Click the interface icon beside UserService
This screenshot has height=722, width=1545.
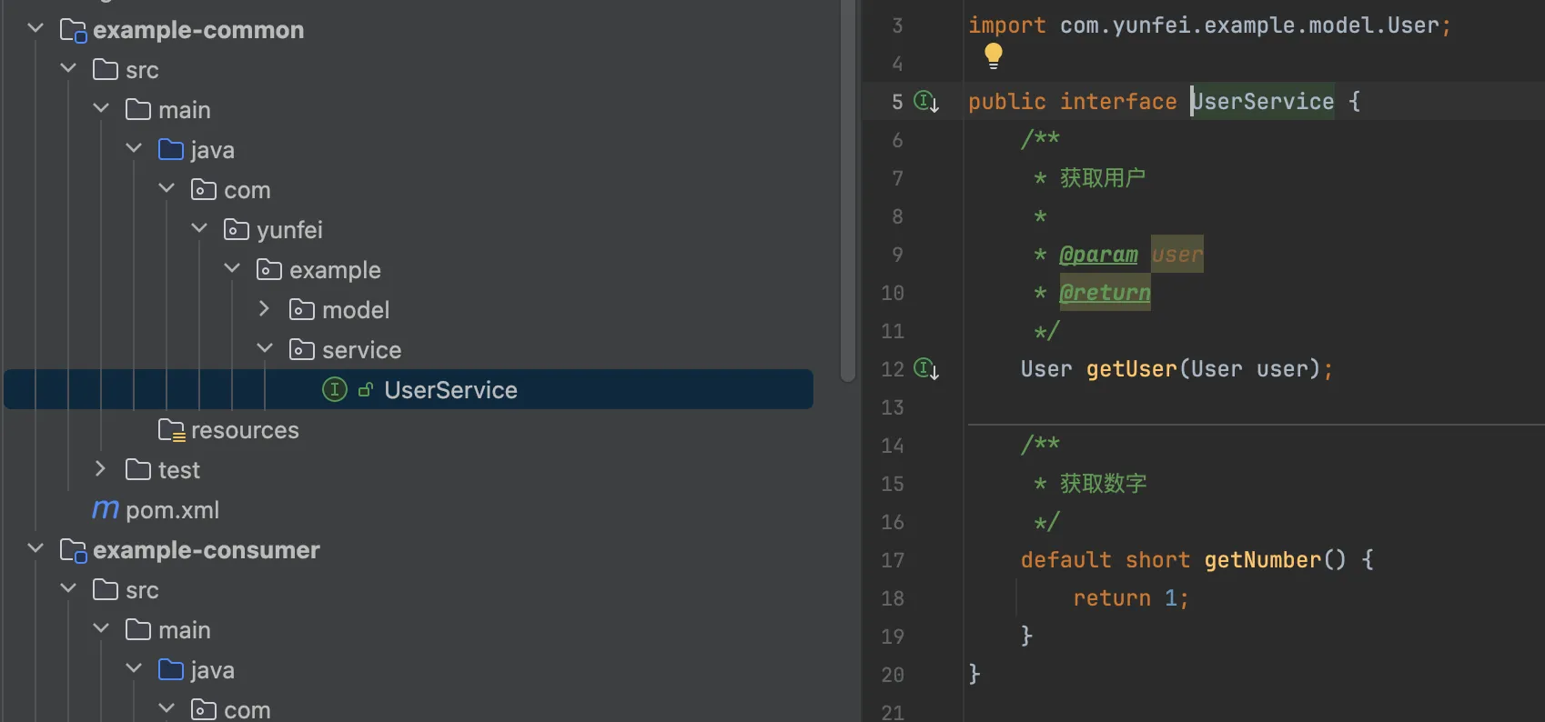[335, 390]
